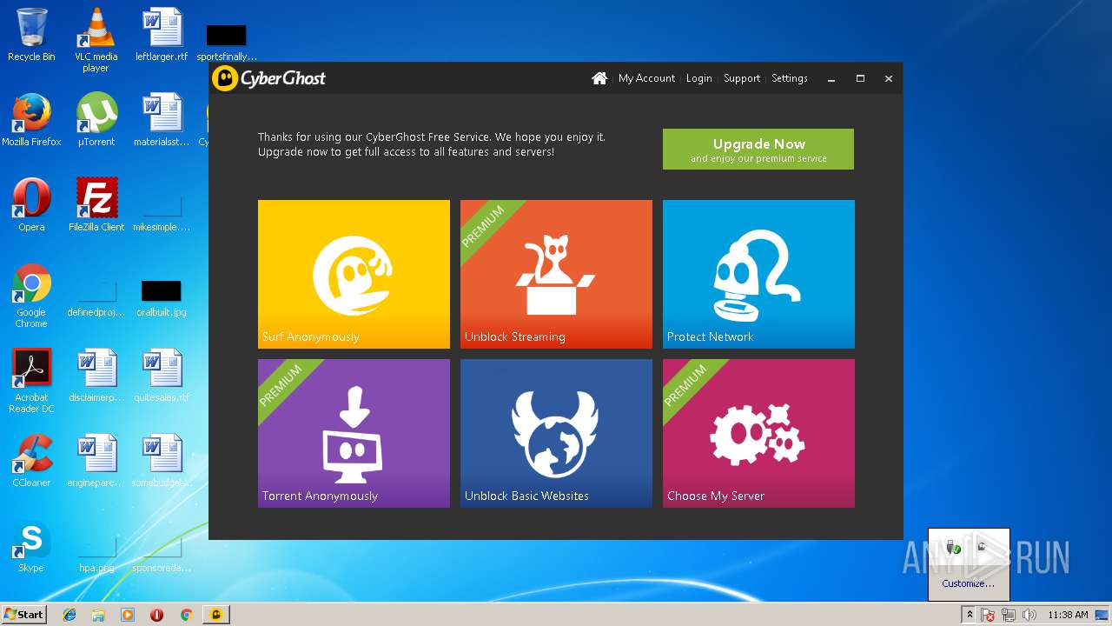The image size is (1112, 626).
Task: Select Acrobat Reader DC desktop shortcut
Action: (x=31, y=381)
